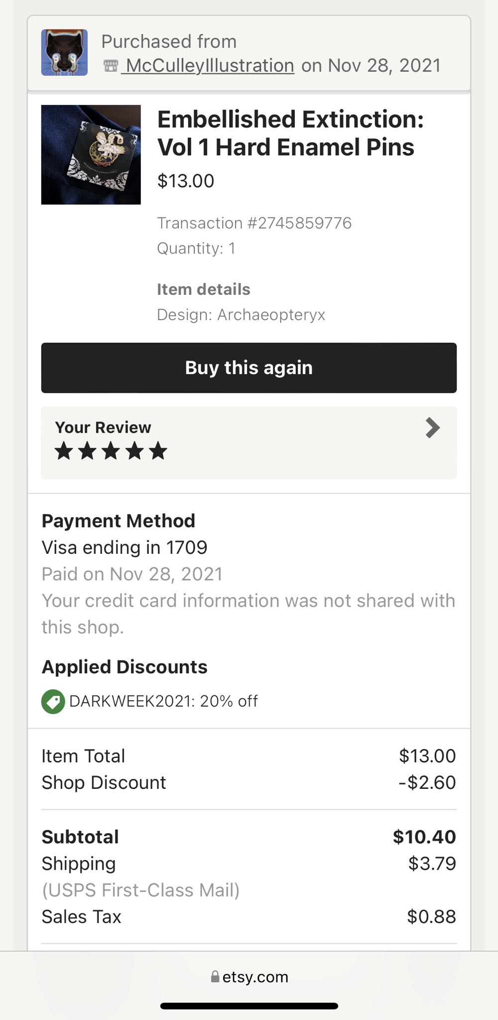Click the Transaction #2745859776 text
Viewport: 498px width, 1020px height.
[x=254, y=223]
